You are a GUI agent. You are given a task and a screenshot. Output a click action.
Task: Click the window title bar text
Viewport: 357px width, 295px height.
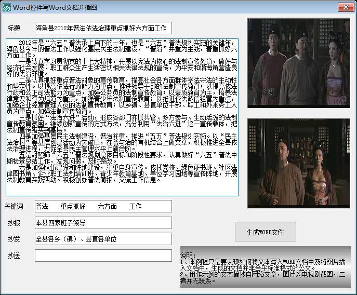point(55,7)
